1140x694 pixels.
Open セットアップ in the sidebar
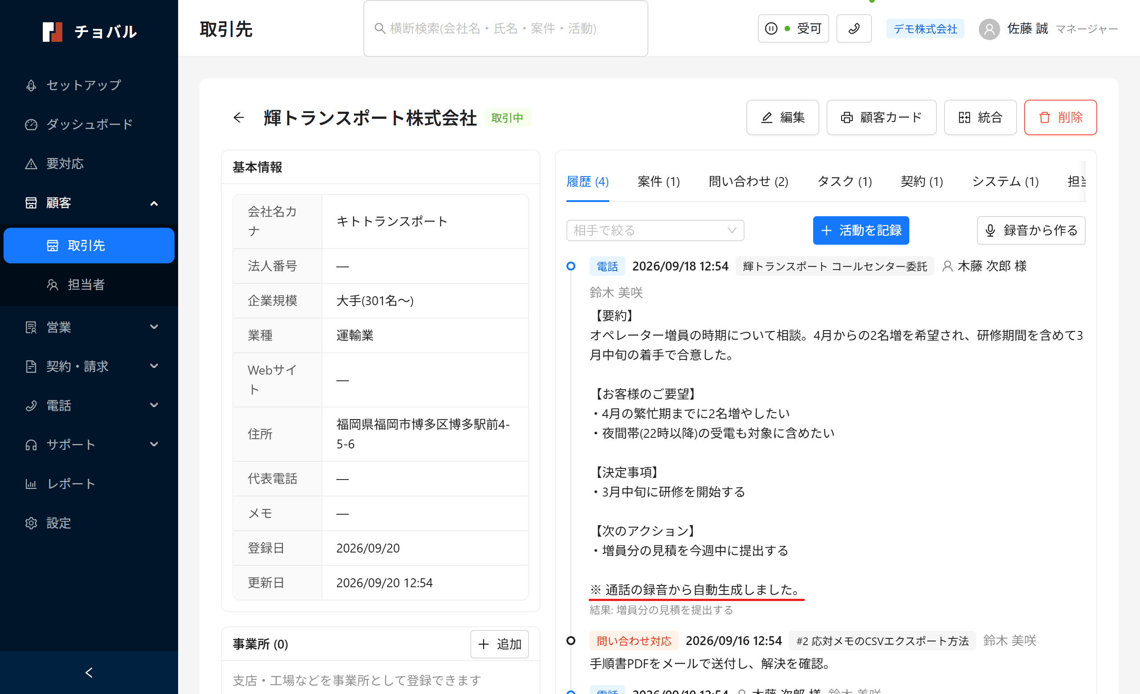pos(89,85)
